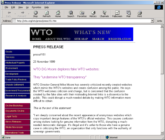
Task: Click the vertical scrollbar thumb
Action: 162,51
